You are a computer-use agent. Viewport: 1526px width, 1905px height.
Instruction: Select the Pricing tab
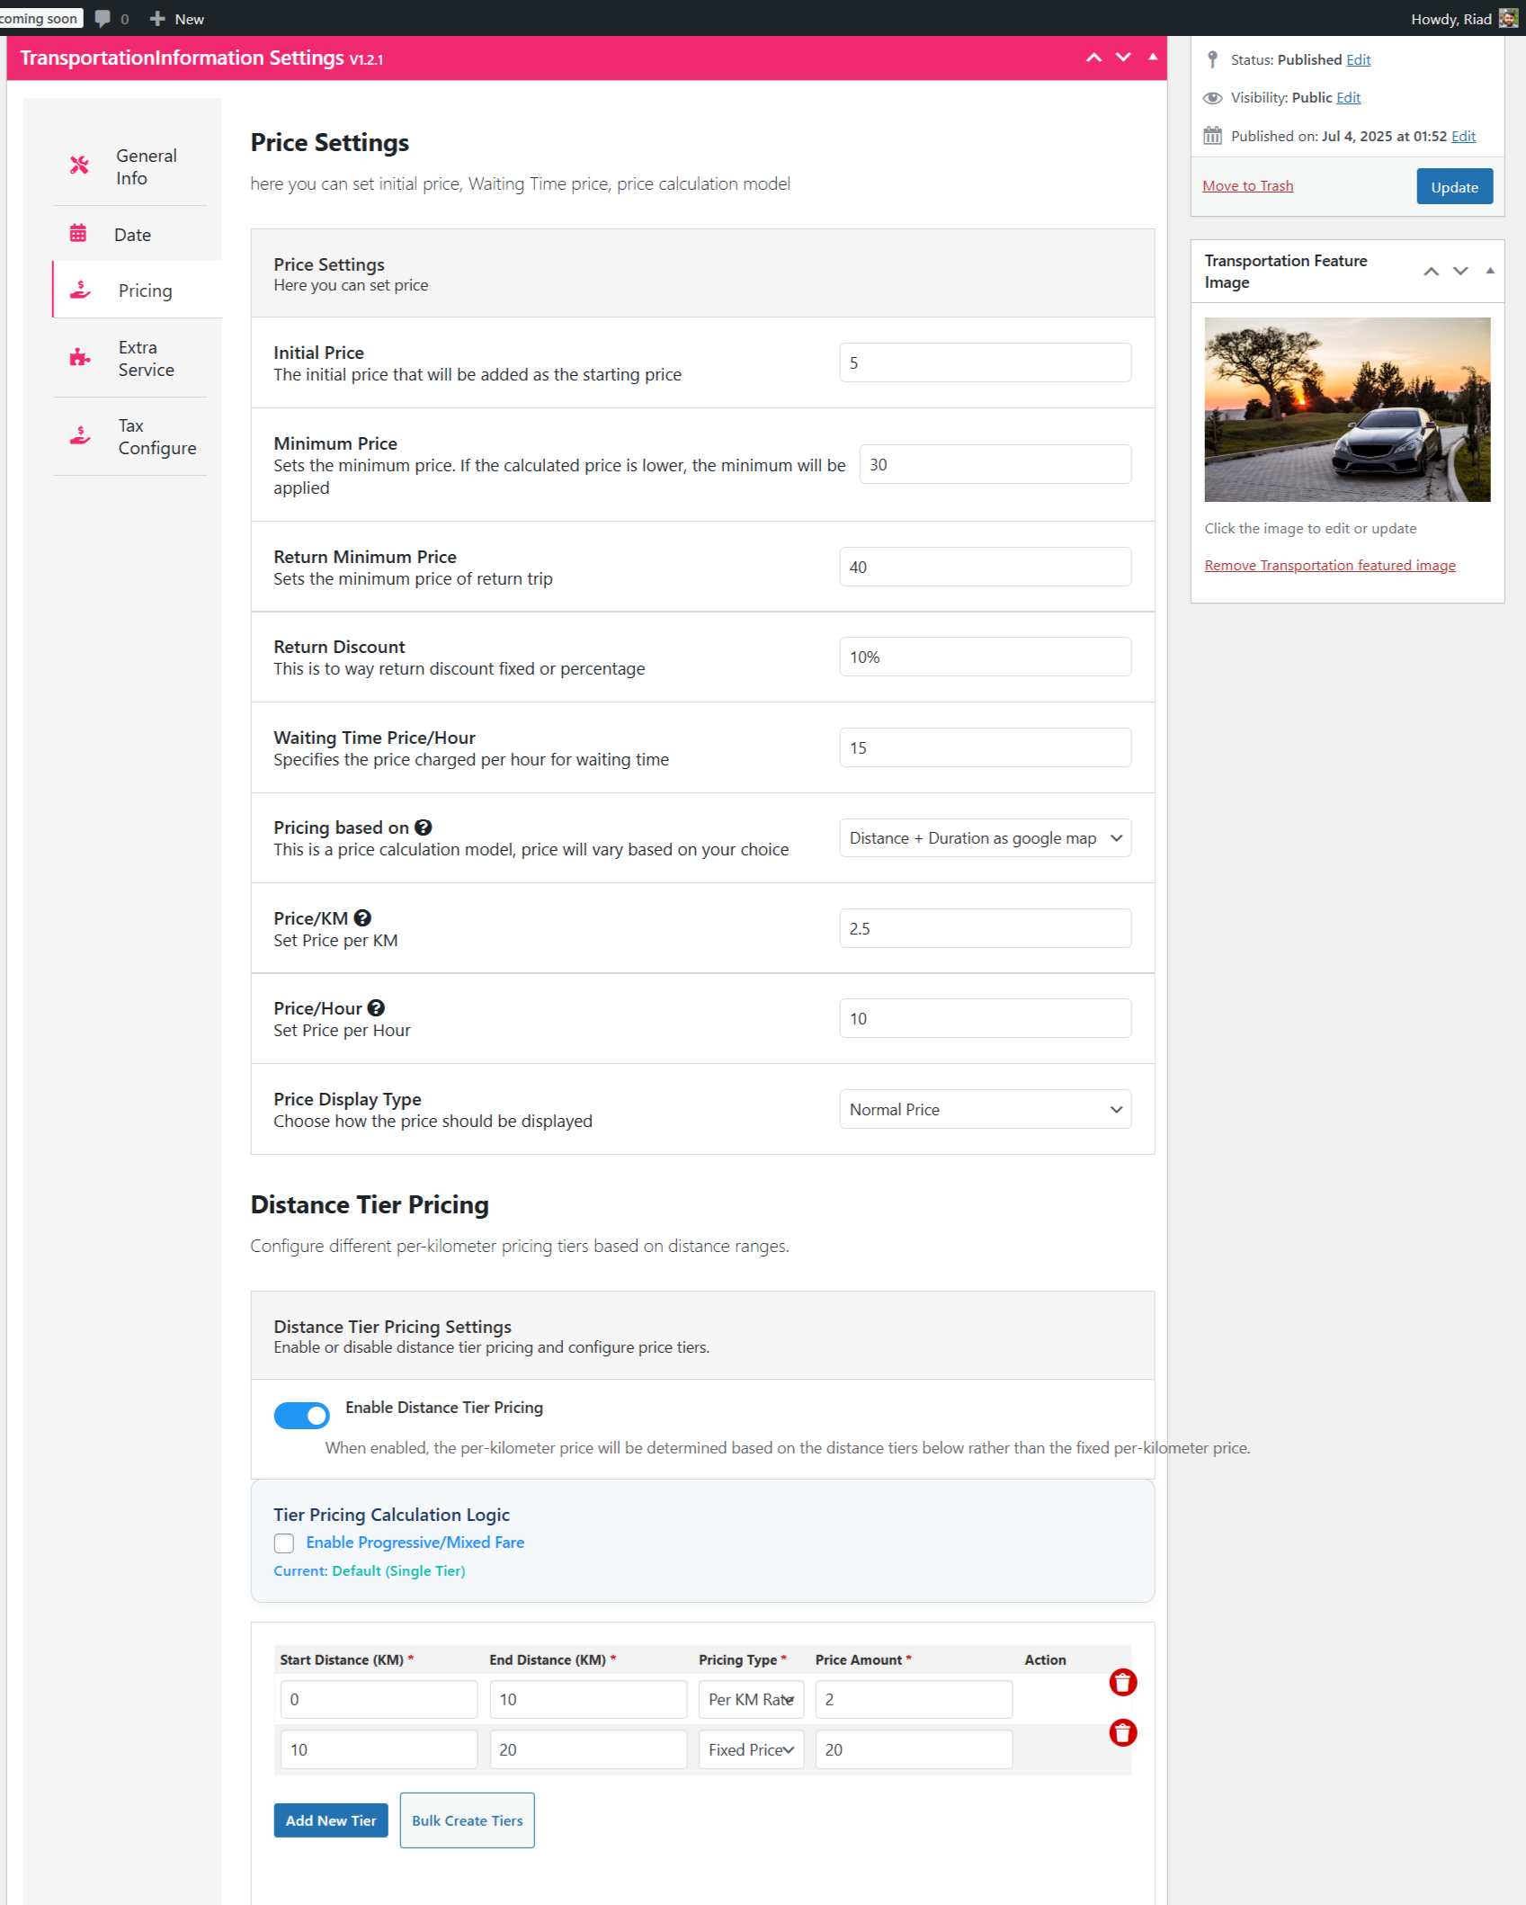(x=137, y=290)
